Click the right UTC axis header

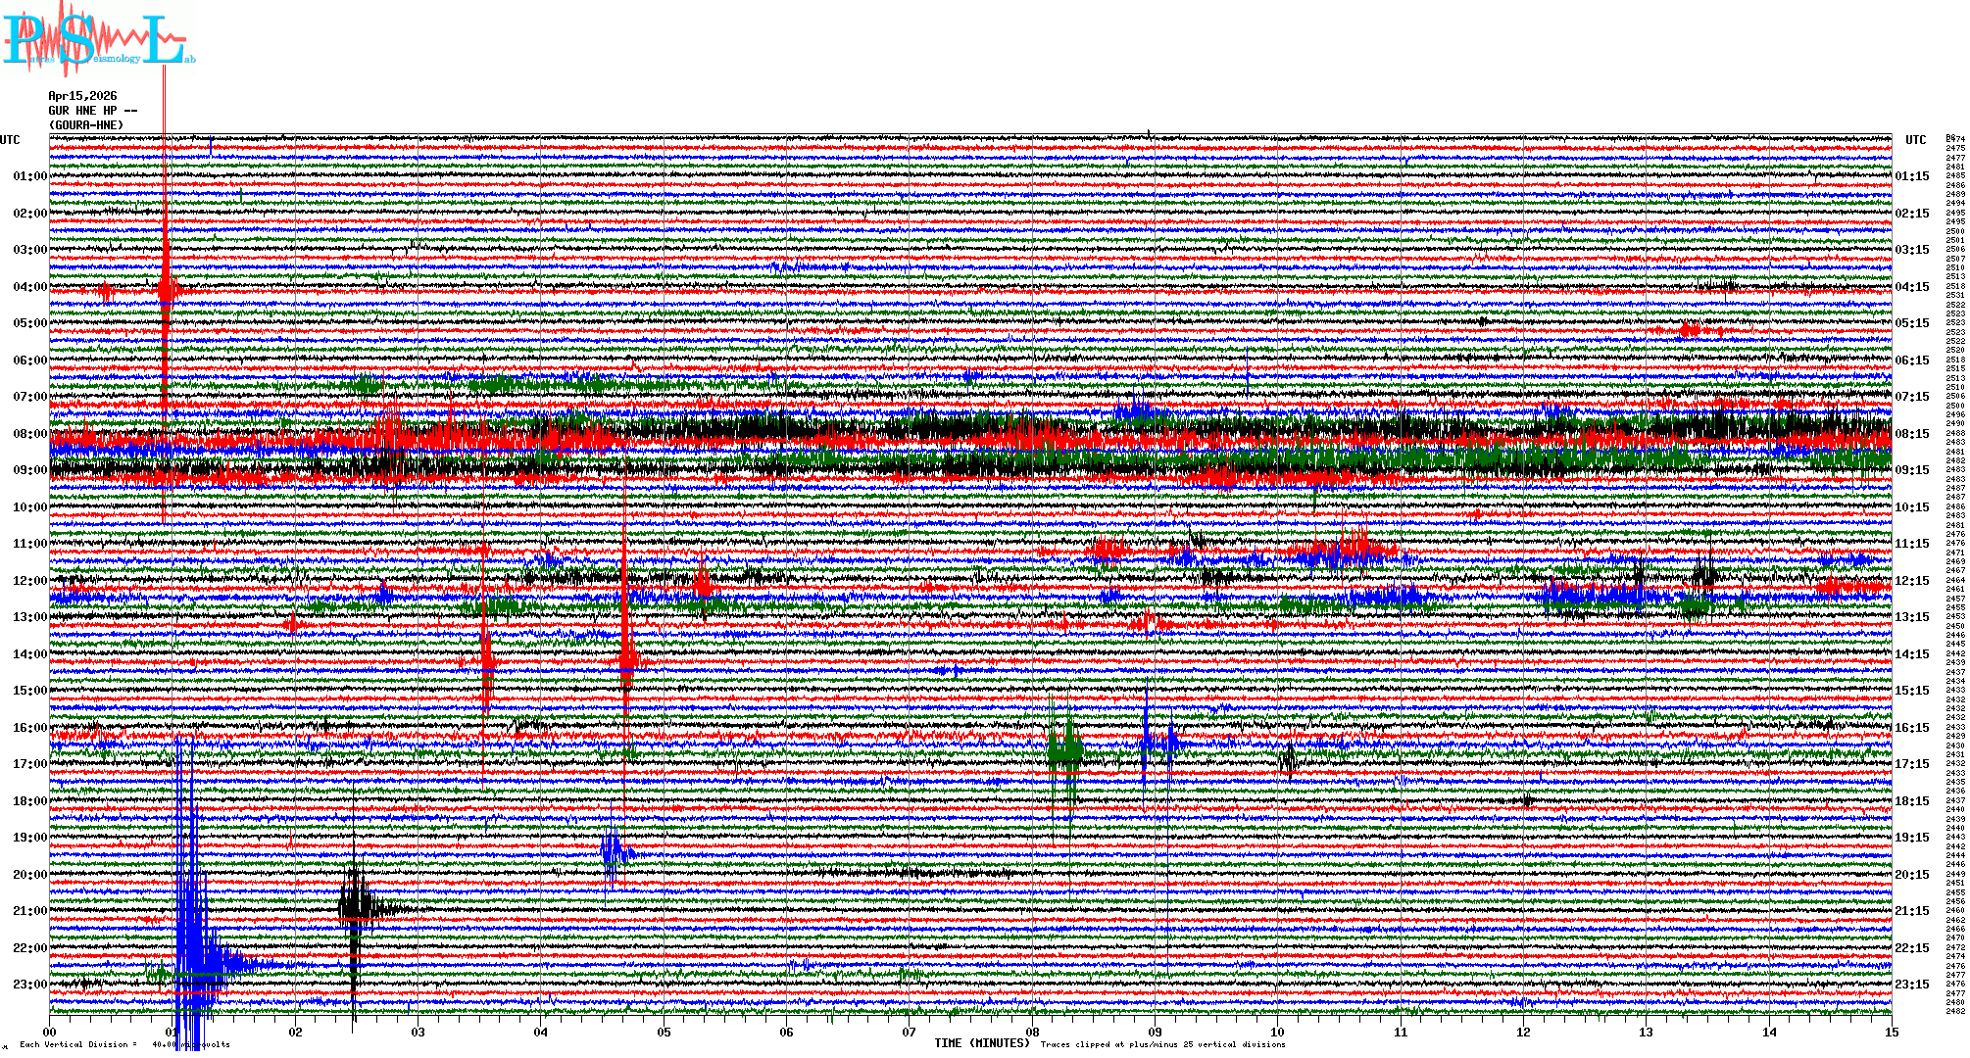click(1915, 140)
